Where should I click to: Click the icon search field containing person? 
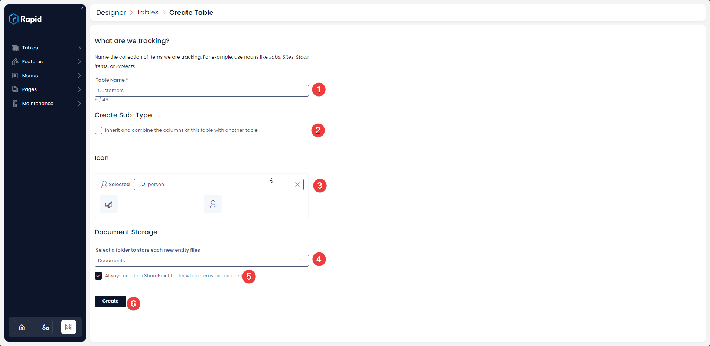pyautogui.click(x=219, y=185)
